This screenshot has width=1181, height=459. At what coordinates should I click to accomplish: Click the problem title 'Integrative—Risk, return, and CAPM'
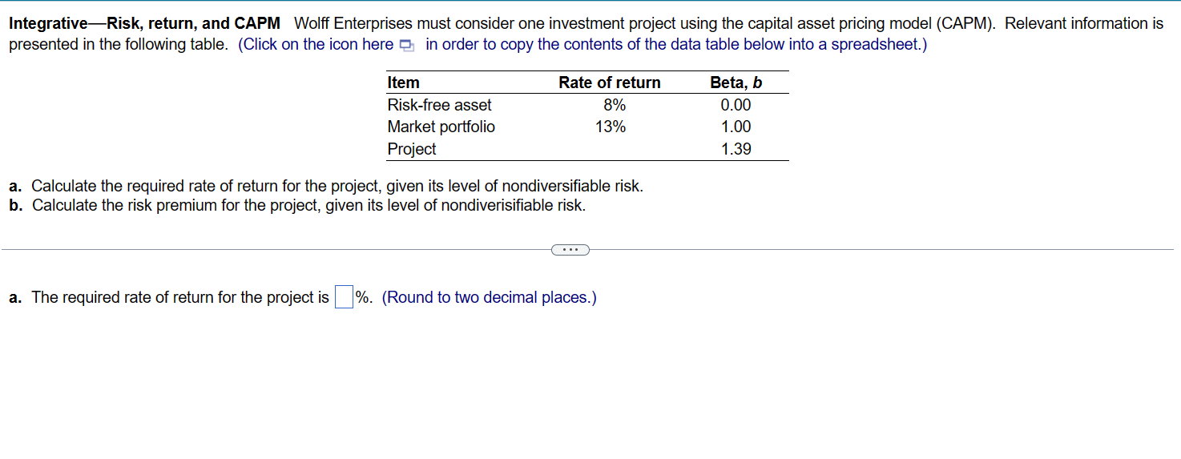144,23
